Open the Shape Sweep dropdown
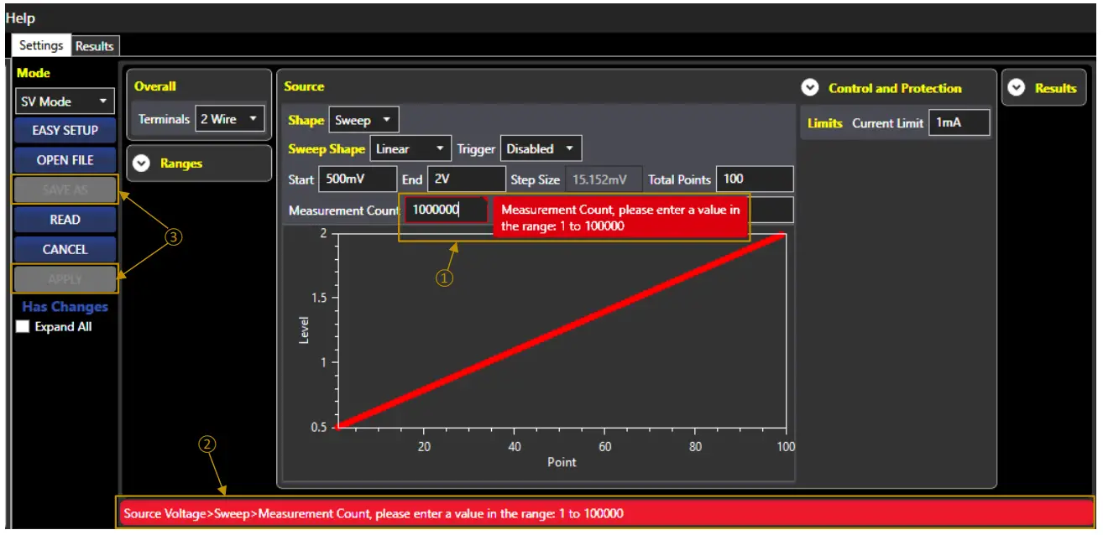Image resolution: width=1103 pixels, height=535 pixels. tap(363, 120)
